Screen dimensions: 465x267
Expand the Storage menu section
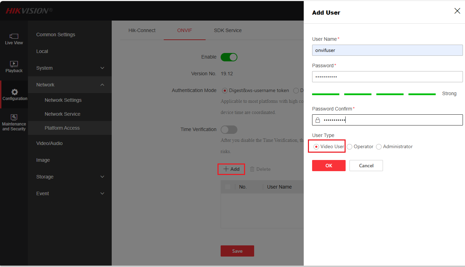pyautogui.click(x=102, y=177)
